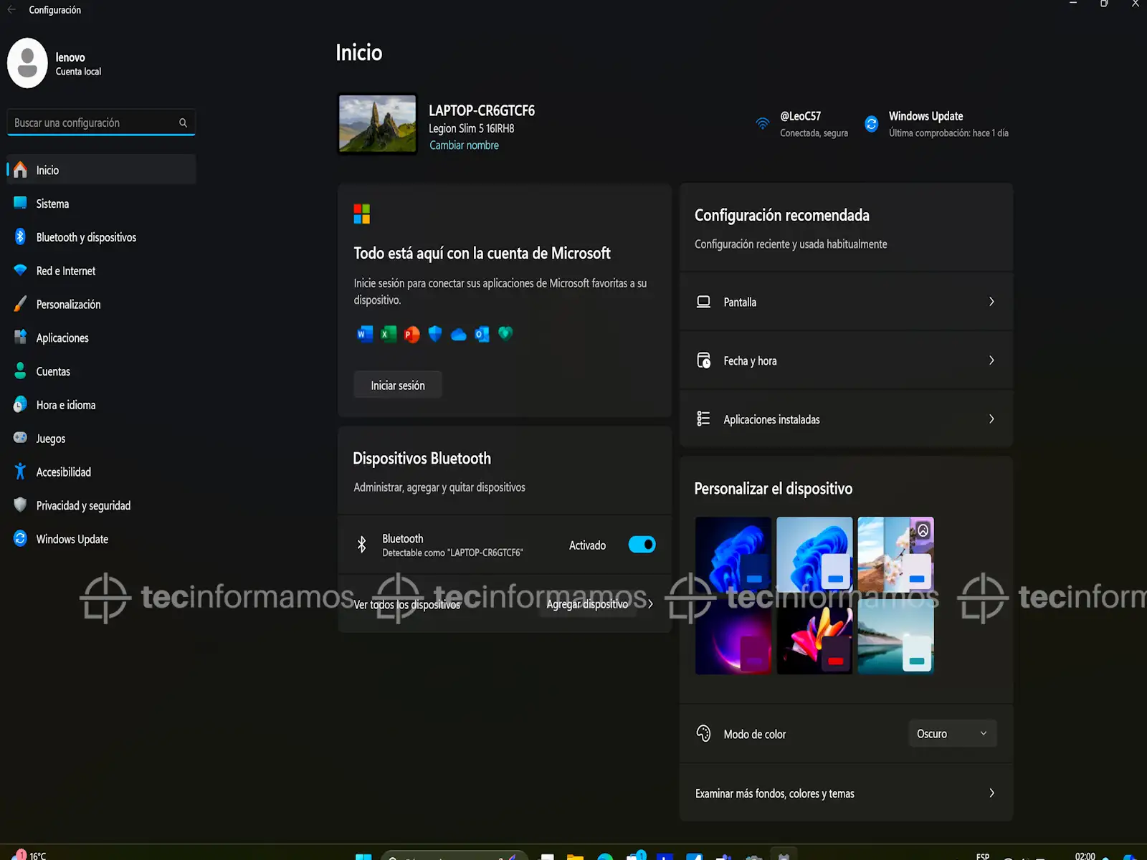1147x860 pixels.
Task: Click the Iniciar sesión button
Action: pos(398,386)
